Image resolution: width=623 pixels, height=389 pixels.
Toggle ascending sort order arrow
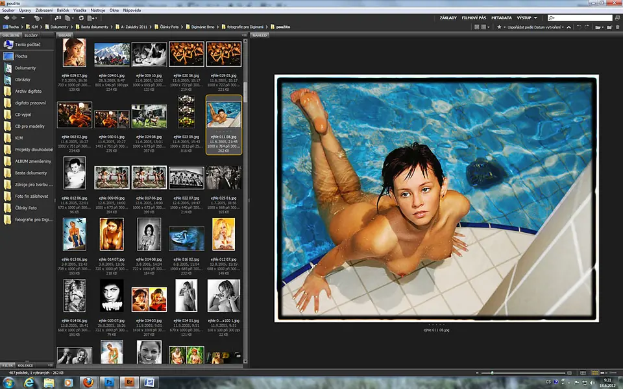coord(569,27)
